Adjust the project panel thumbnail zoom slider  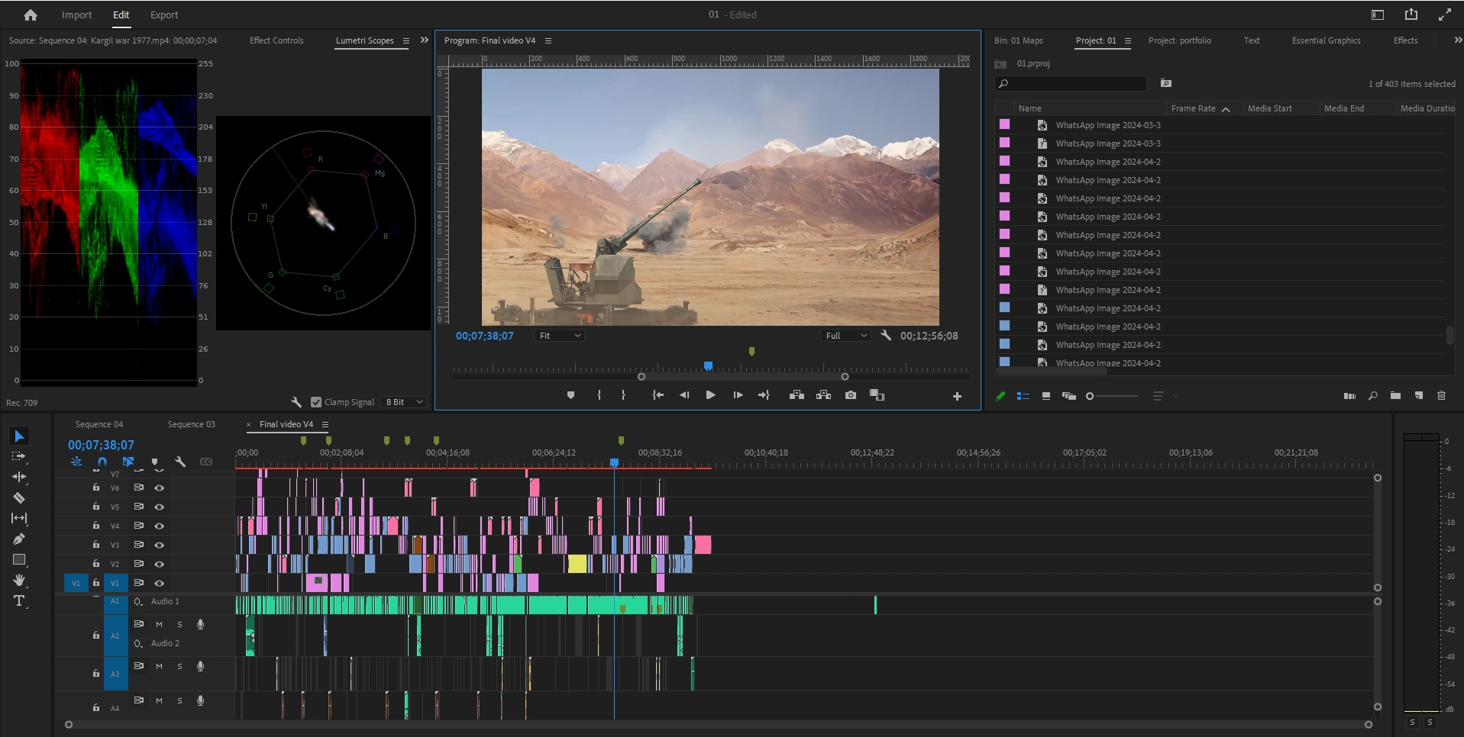click(x=1091, y=396)
